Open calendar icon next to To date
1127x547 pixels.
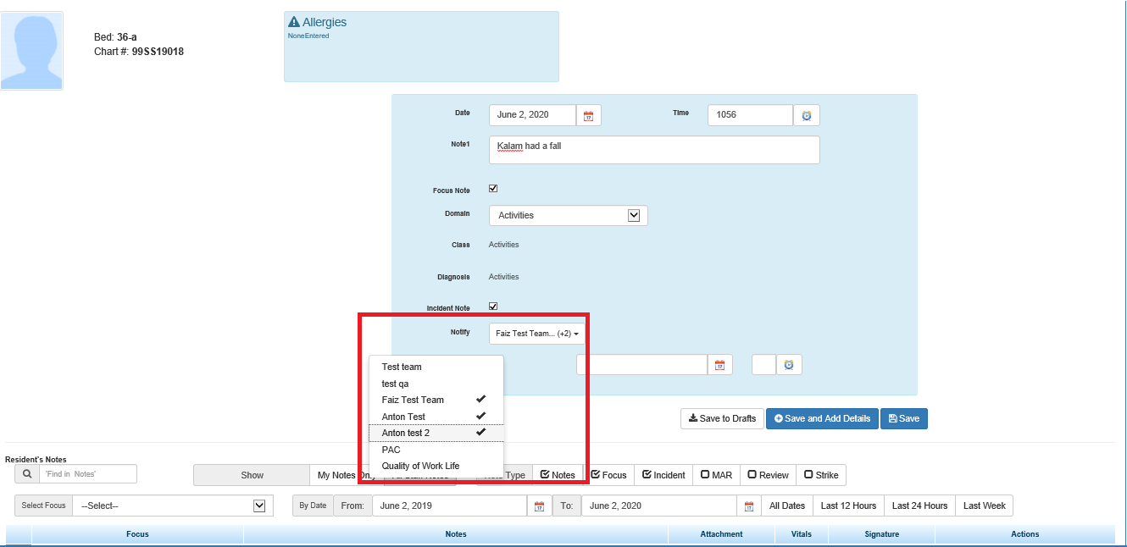tap(748, 506)
